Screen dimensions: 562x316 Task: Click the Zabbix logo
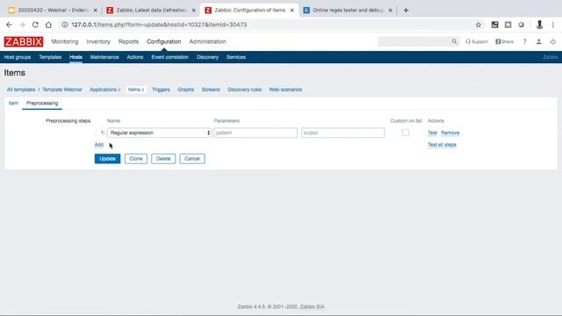(x=24, y=41)
